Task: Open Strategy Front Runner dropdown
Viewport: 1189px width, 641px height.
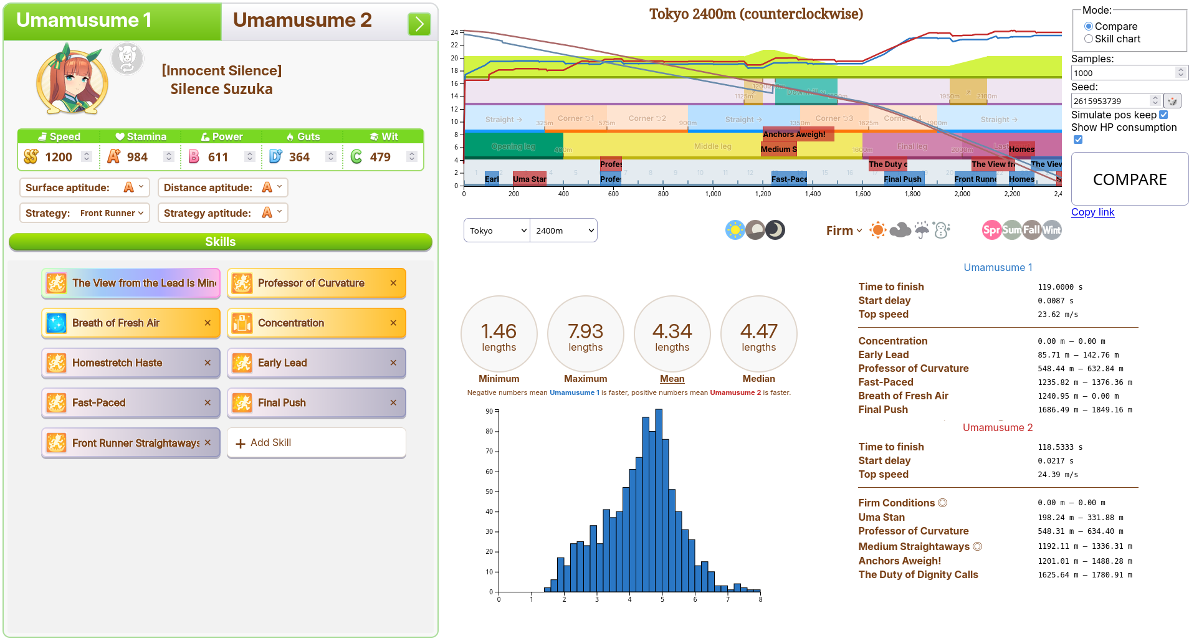Action: click(x=85, y=213)
